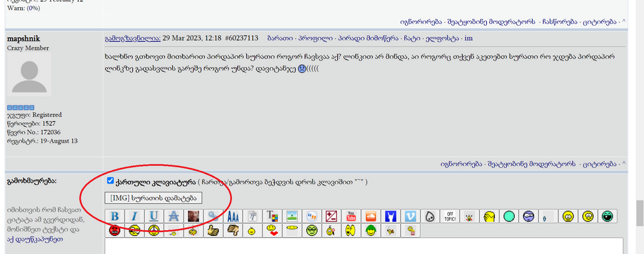644x254 pixels.
Task: Insert the thumbs down emoticon
Action: pos(233,231)
